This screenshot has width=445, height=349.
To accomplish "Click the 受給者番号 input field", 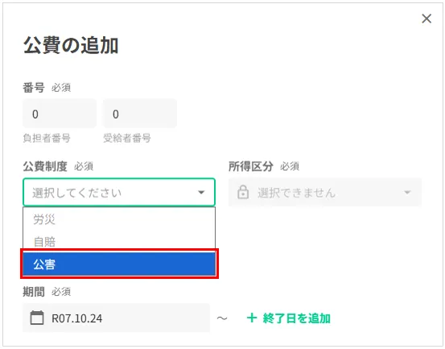I will (x=140, y=114).
